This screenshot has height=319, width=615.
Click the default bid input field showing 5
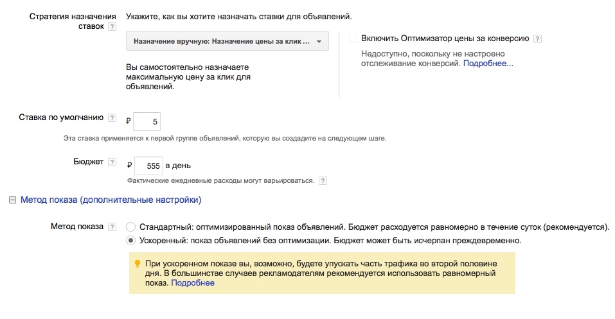147,121
